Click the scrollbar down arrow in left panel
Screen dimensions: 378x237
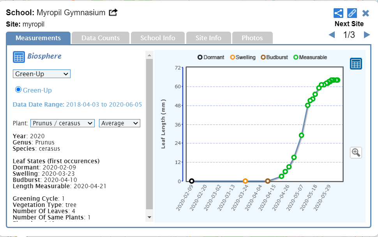point(149,217)
